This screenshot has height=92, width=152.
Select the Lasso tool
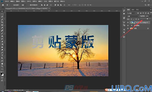point(2,17)
